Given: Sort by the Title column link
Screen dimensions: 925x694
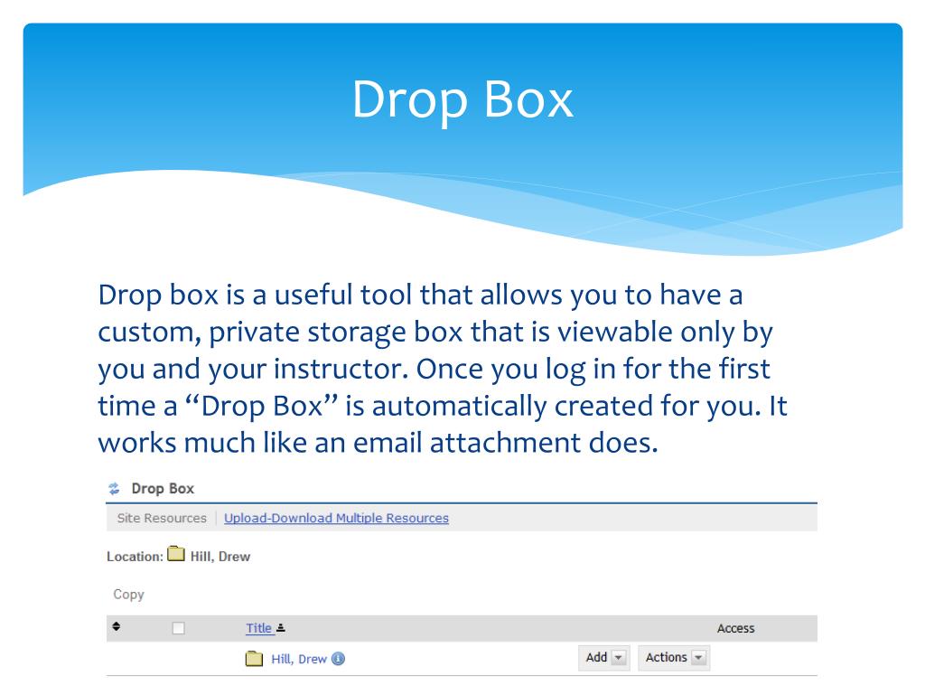Looking at the screenshot, I should pos(259,629).
